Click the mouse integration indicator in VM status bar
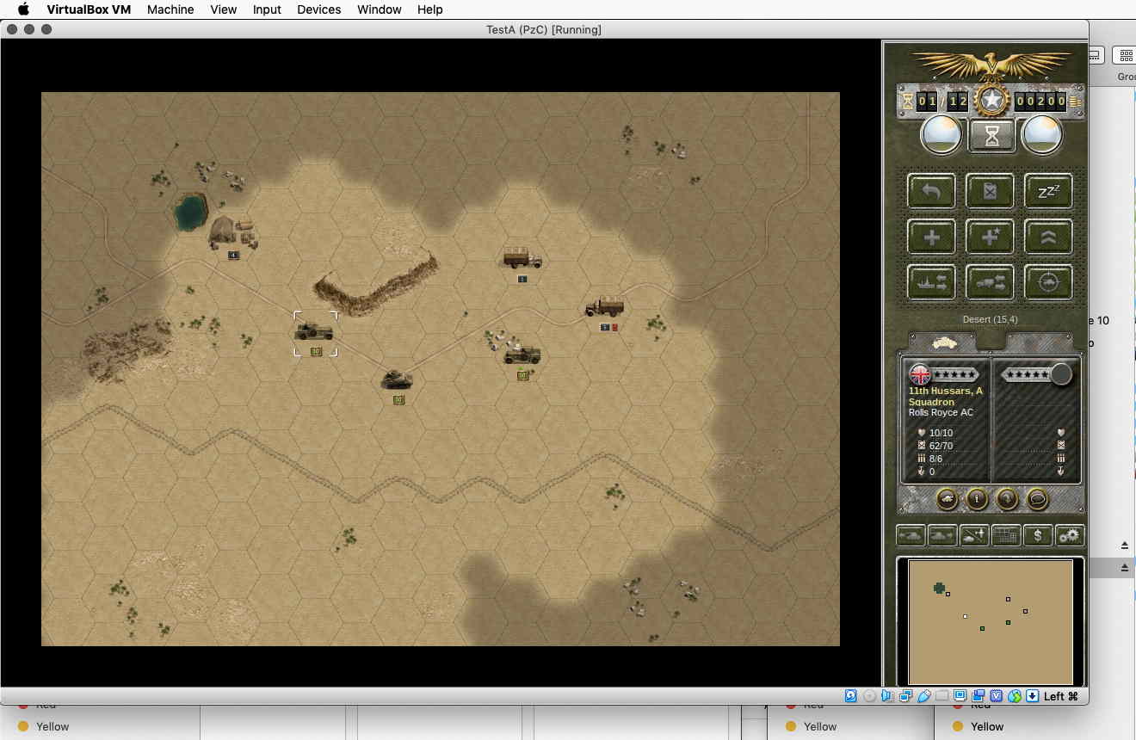 1015,696
